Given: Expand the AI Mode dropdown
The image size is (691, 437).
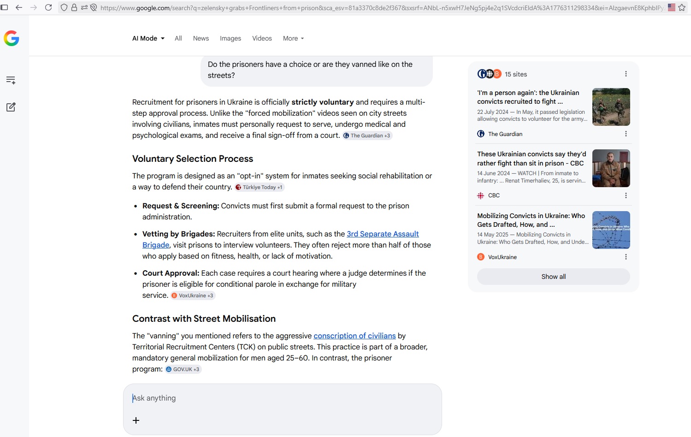Looking at the screenshot, I should [x=148, y=38].
